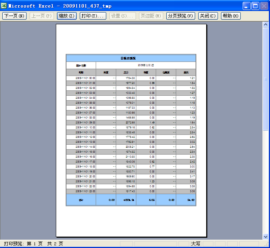Screen dimensions: 270x248
Task: Click the 下一页(N) next page button
Action: pos(14,16)
